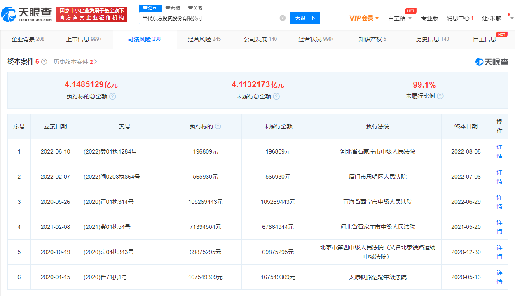
Task: Click help icon beside 未履行总金额
Action: point(276,96)
